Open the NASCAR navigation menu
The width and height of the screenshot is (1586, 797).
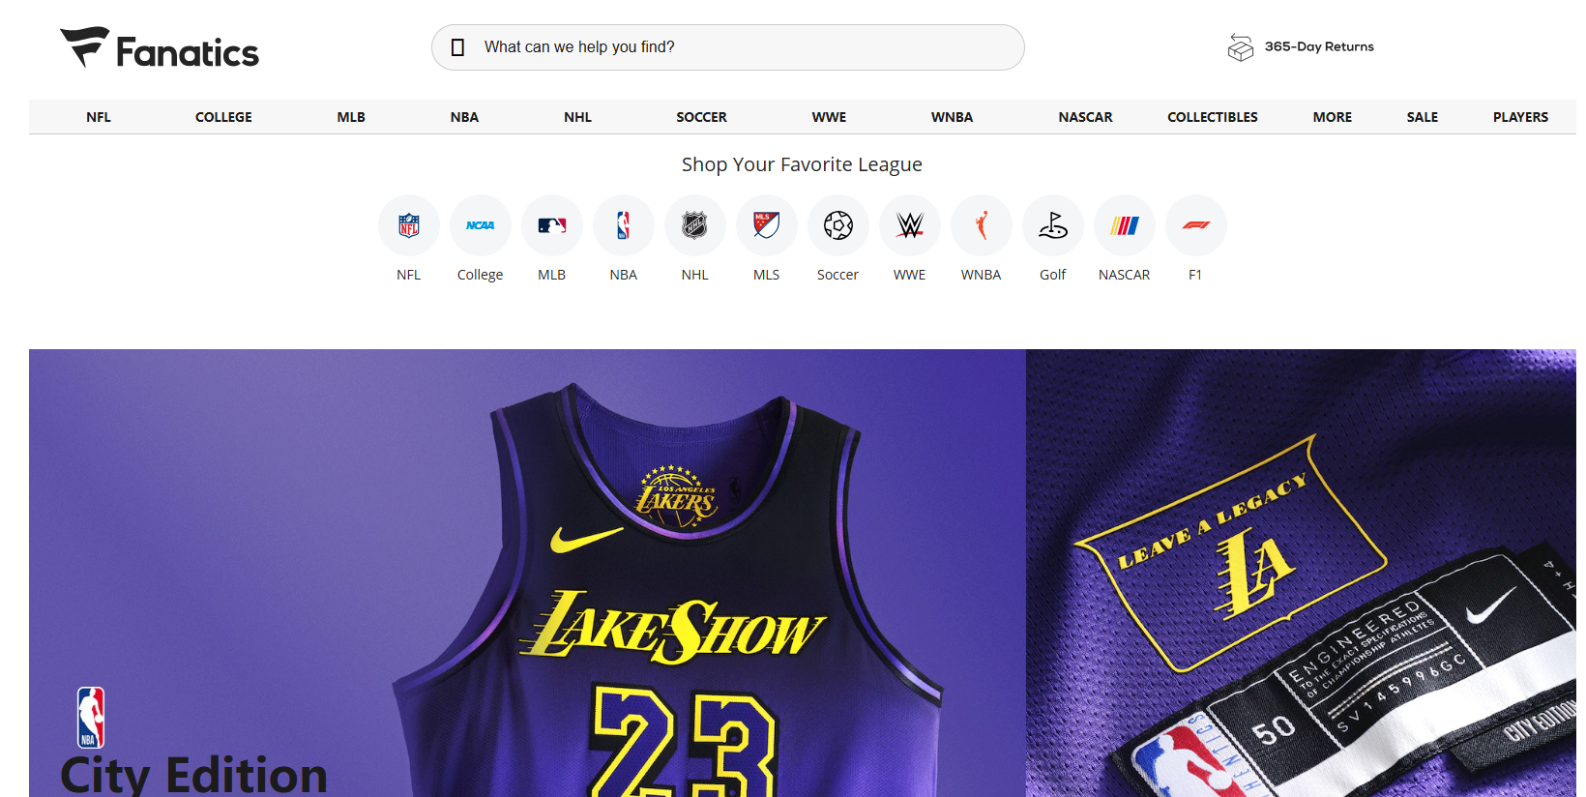pyautogui.click(x=1086, y=117)
